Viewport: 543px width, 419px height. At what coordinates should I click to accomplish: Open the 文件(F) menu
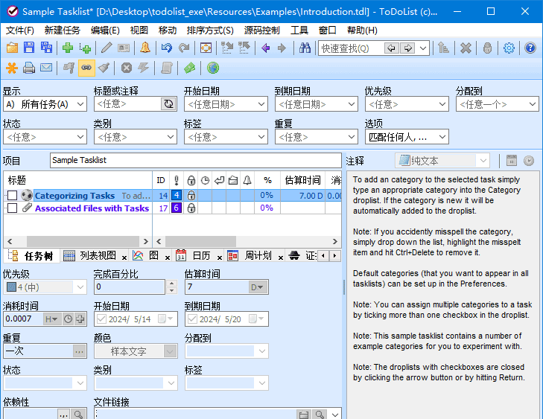point(20,31)
